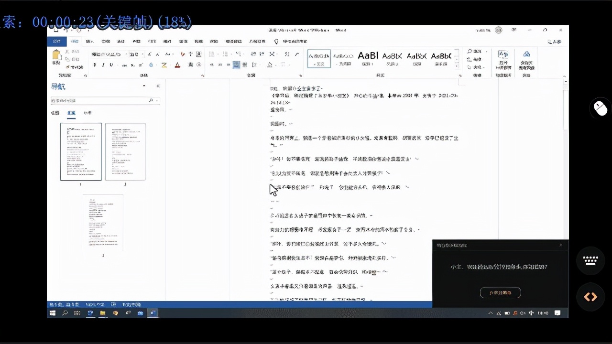
Task: Close the navigation pane with X icon
Action: point(158,86)
